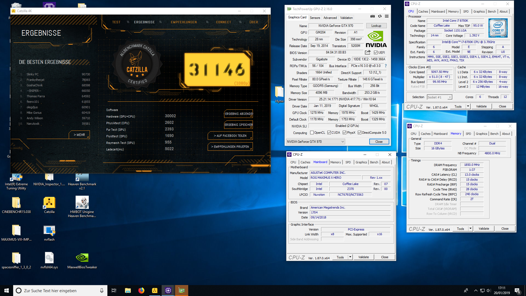This screenshot has height=296, width=526.
Task: Click the GPU-Z screenshot camera icon
Action: (x=373, y=16)
